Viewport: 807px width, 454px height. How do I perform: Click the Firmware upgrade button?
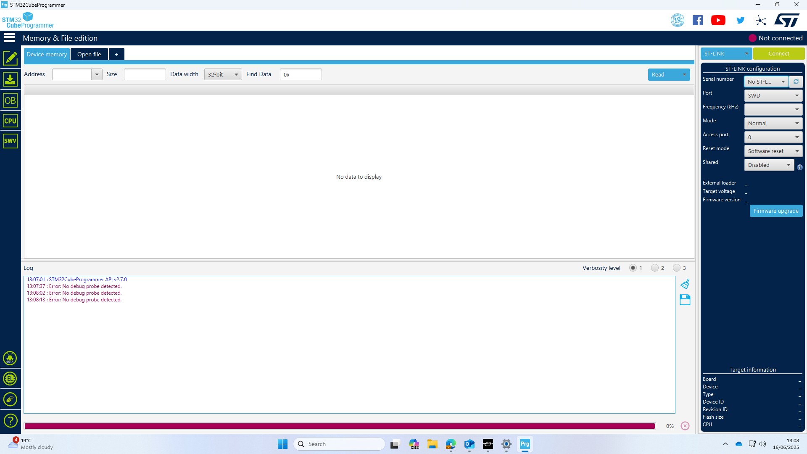[x=776, y=211]
